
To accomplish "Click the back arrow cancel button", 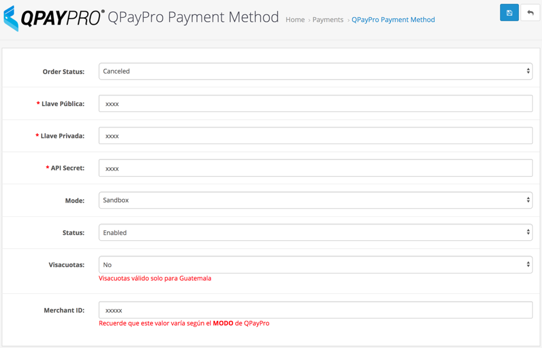I will tap(530, 13).
